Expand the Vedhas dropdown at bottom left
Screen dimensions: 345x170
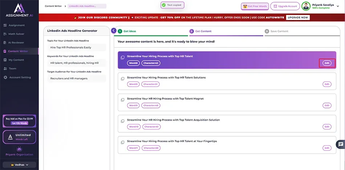[x=19, y=165]
